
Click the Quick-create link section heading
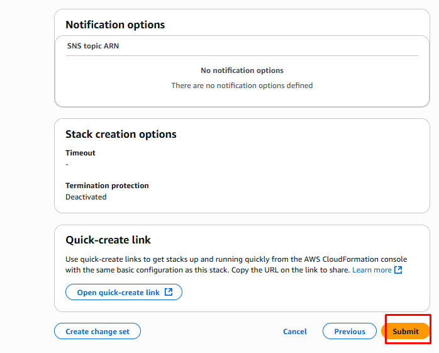(108, 240)
